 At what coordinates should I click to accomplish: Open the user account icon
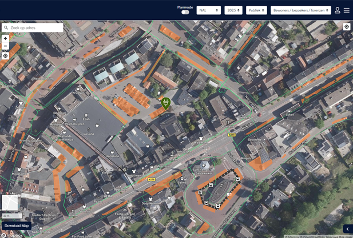(338, 10)
